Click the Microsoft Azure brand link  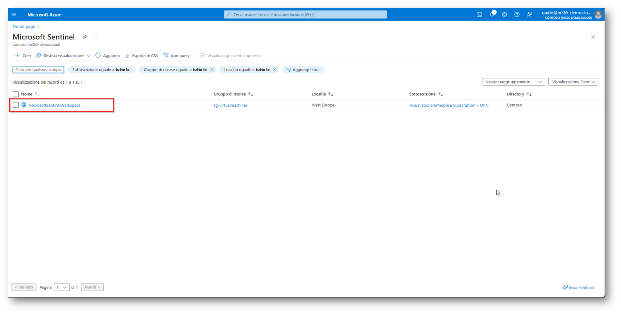point(45,14)
